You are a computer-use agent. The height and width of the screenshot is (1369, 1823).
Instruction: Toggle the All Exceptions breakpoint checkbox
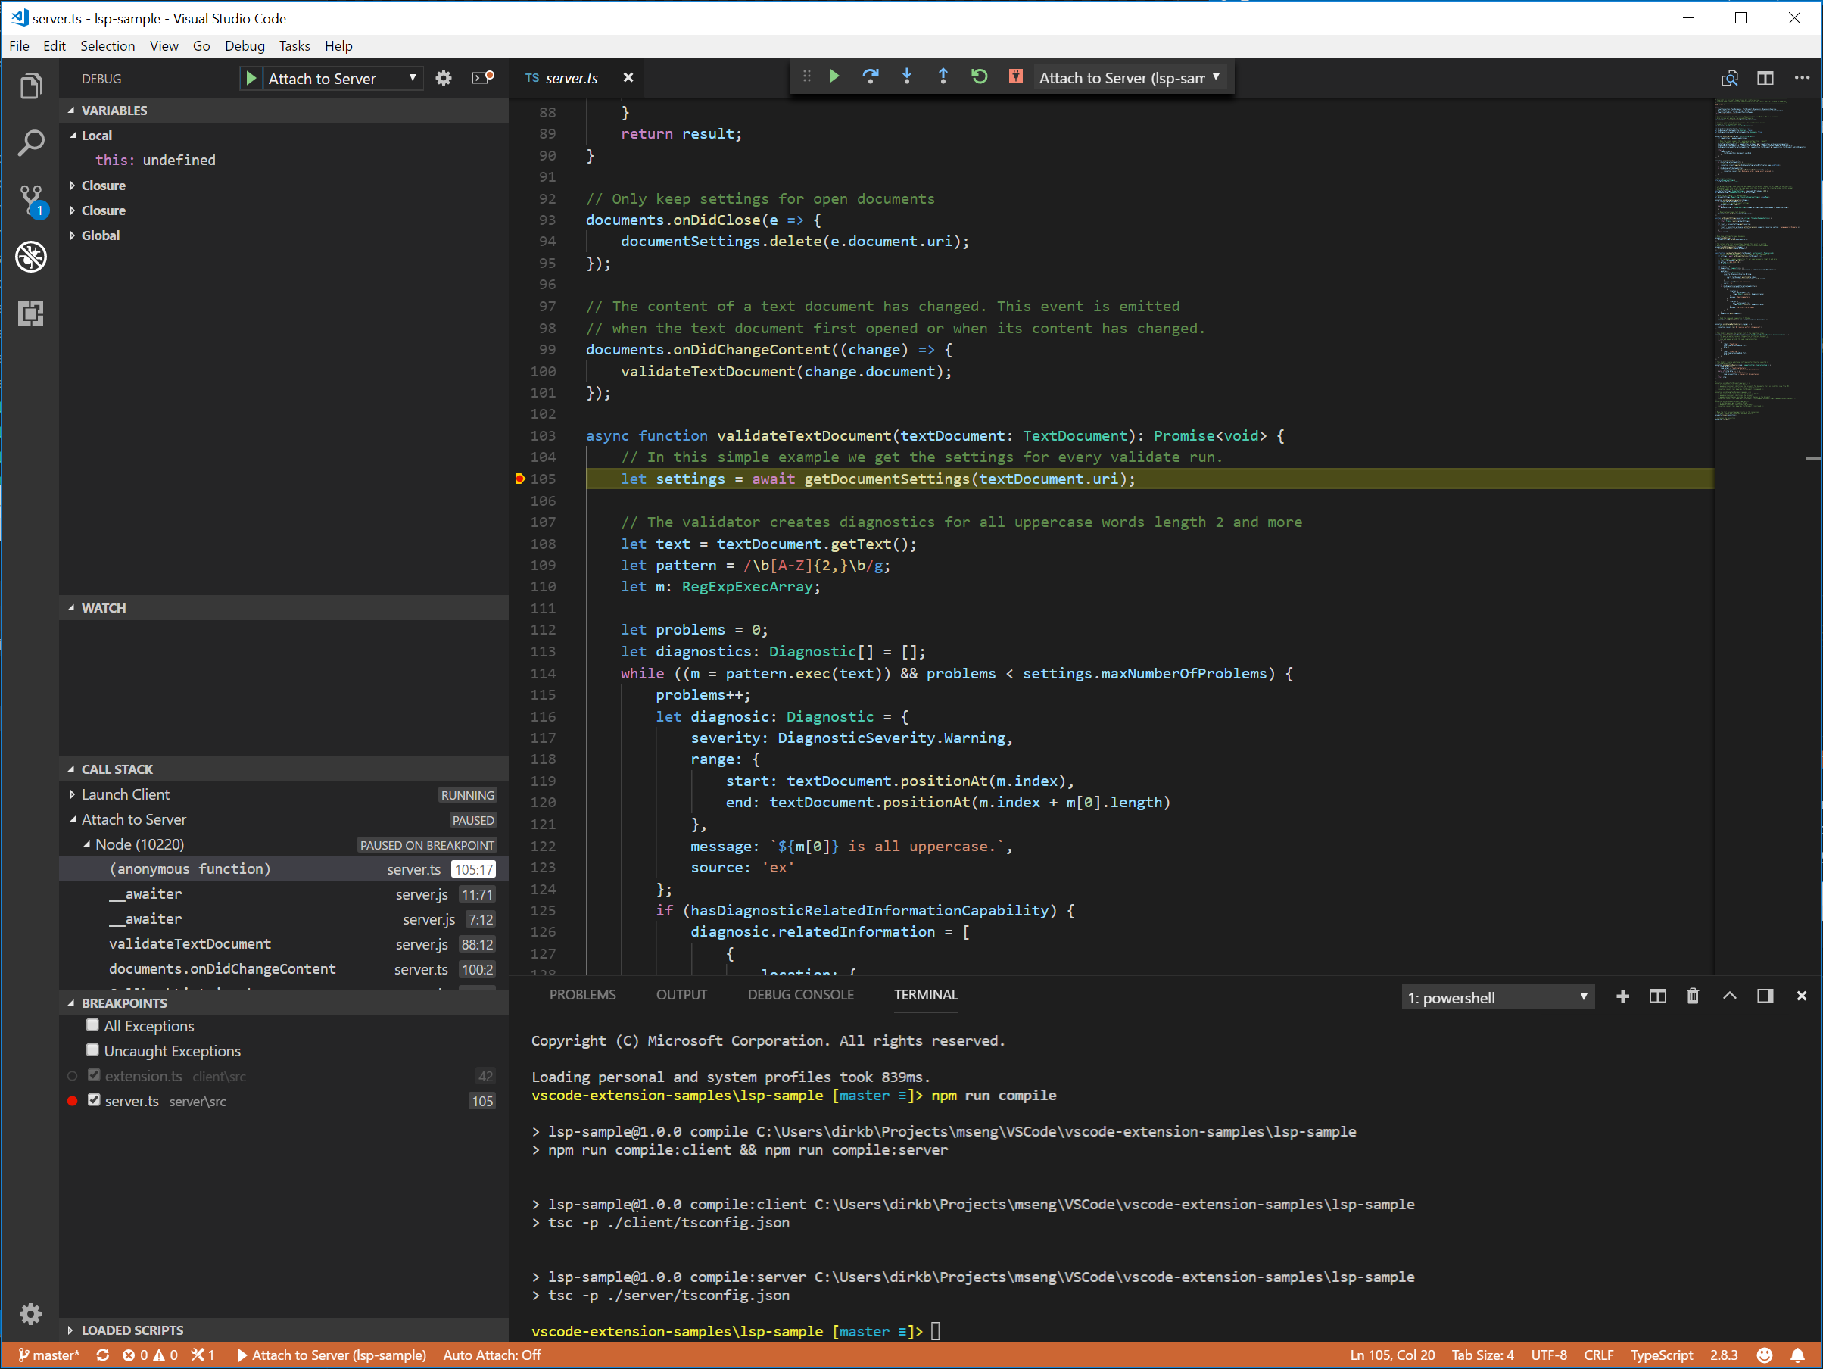point(91,1025)
